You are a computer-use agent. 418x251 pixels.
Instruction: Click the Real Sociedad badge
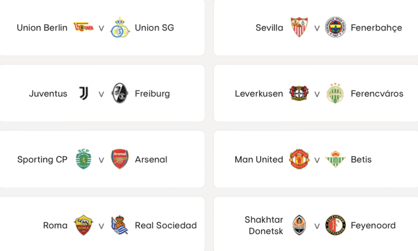(x=120, y=226)
